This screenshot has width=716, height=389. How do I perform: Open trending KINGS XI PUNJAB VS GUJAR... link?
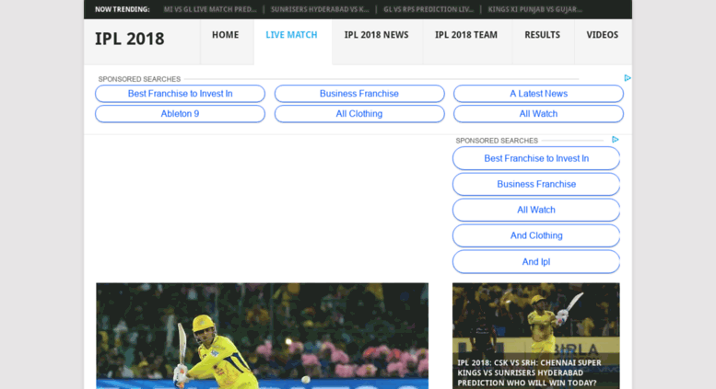(x=534, y=9)
